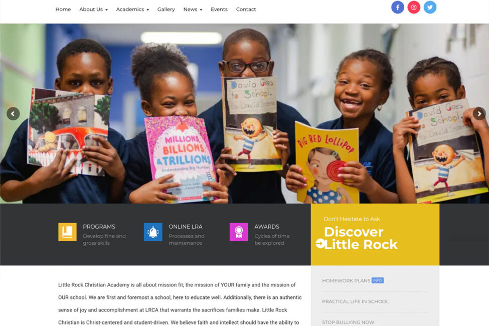The image size is (489, 326).
Task: Go to previous slide arrow
Action: (13, 114)
